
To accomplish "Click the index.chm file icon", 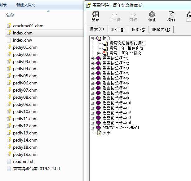I will point(9,33).
